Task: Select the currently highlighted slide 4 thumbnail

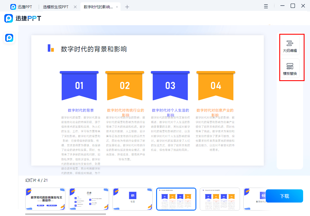Action: point(176,199)
